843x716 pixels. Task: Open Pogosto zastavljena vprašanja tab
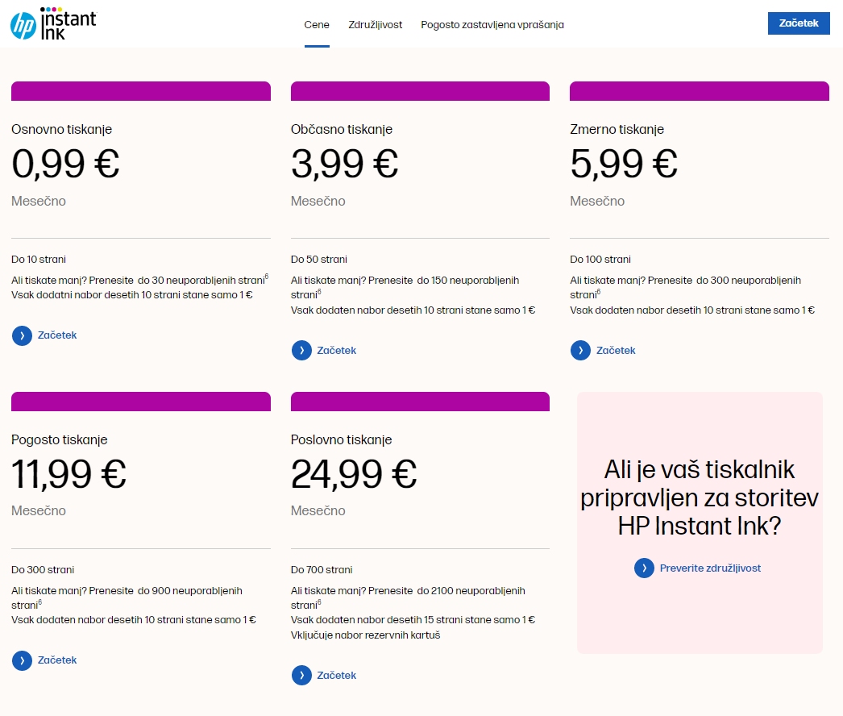tap(492, 25)
